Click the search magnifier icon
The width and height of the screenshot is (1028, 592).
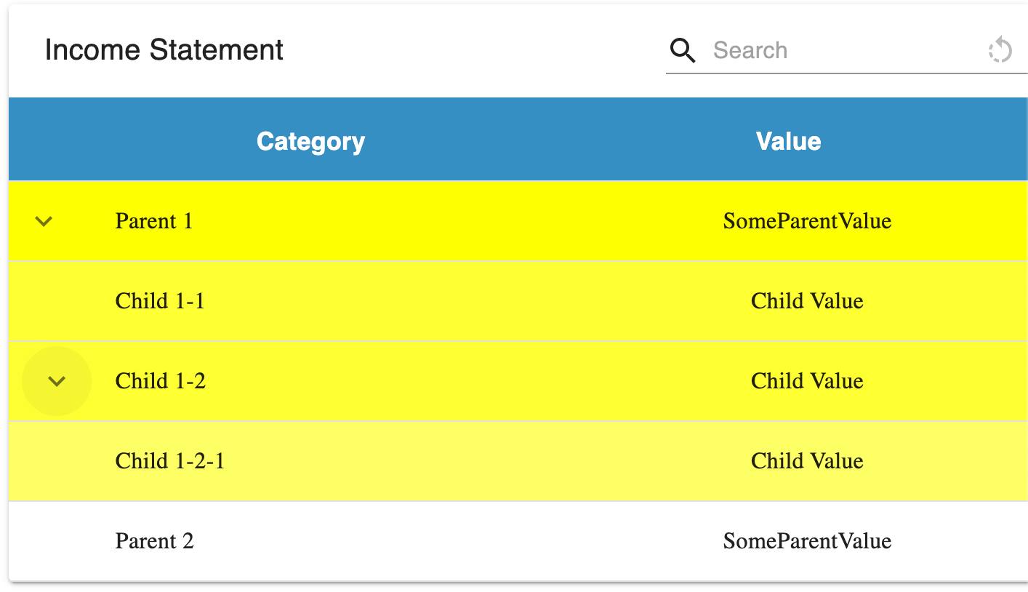[x=682, y=50]
